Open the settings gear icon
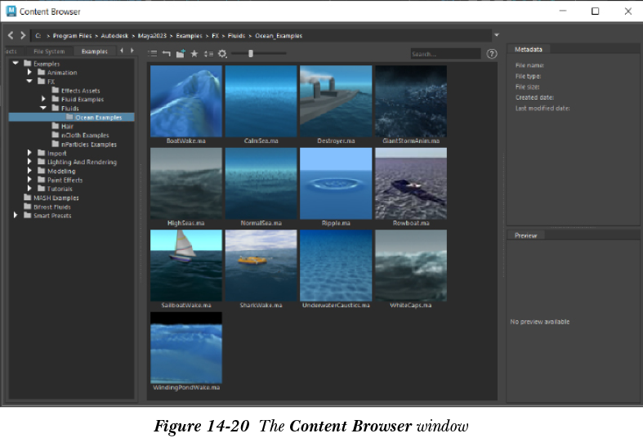The image size is (643, 438). [221, 54]
